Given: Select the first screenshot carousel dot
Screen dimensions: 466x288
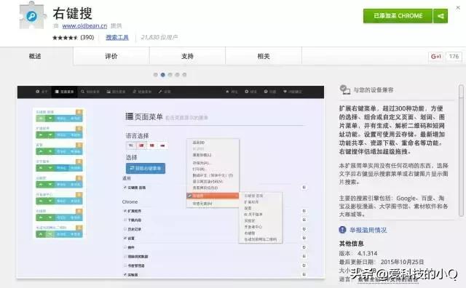Looking at the screenshot, I should [x=155, y=74].
